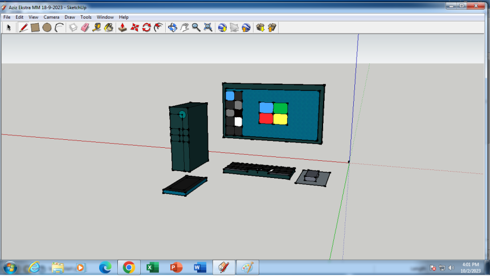Choose the Push/Pull tool

coord(122,27)
